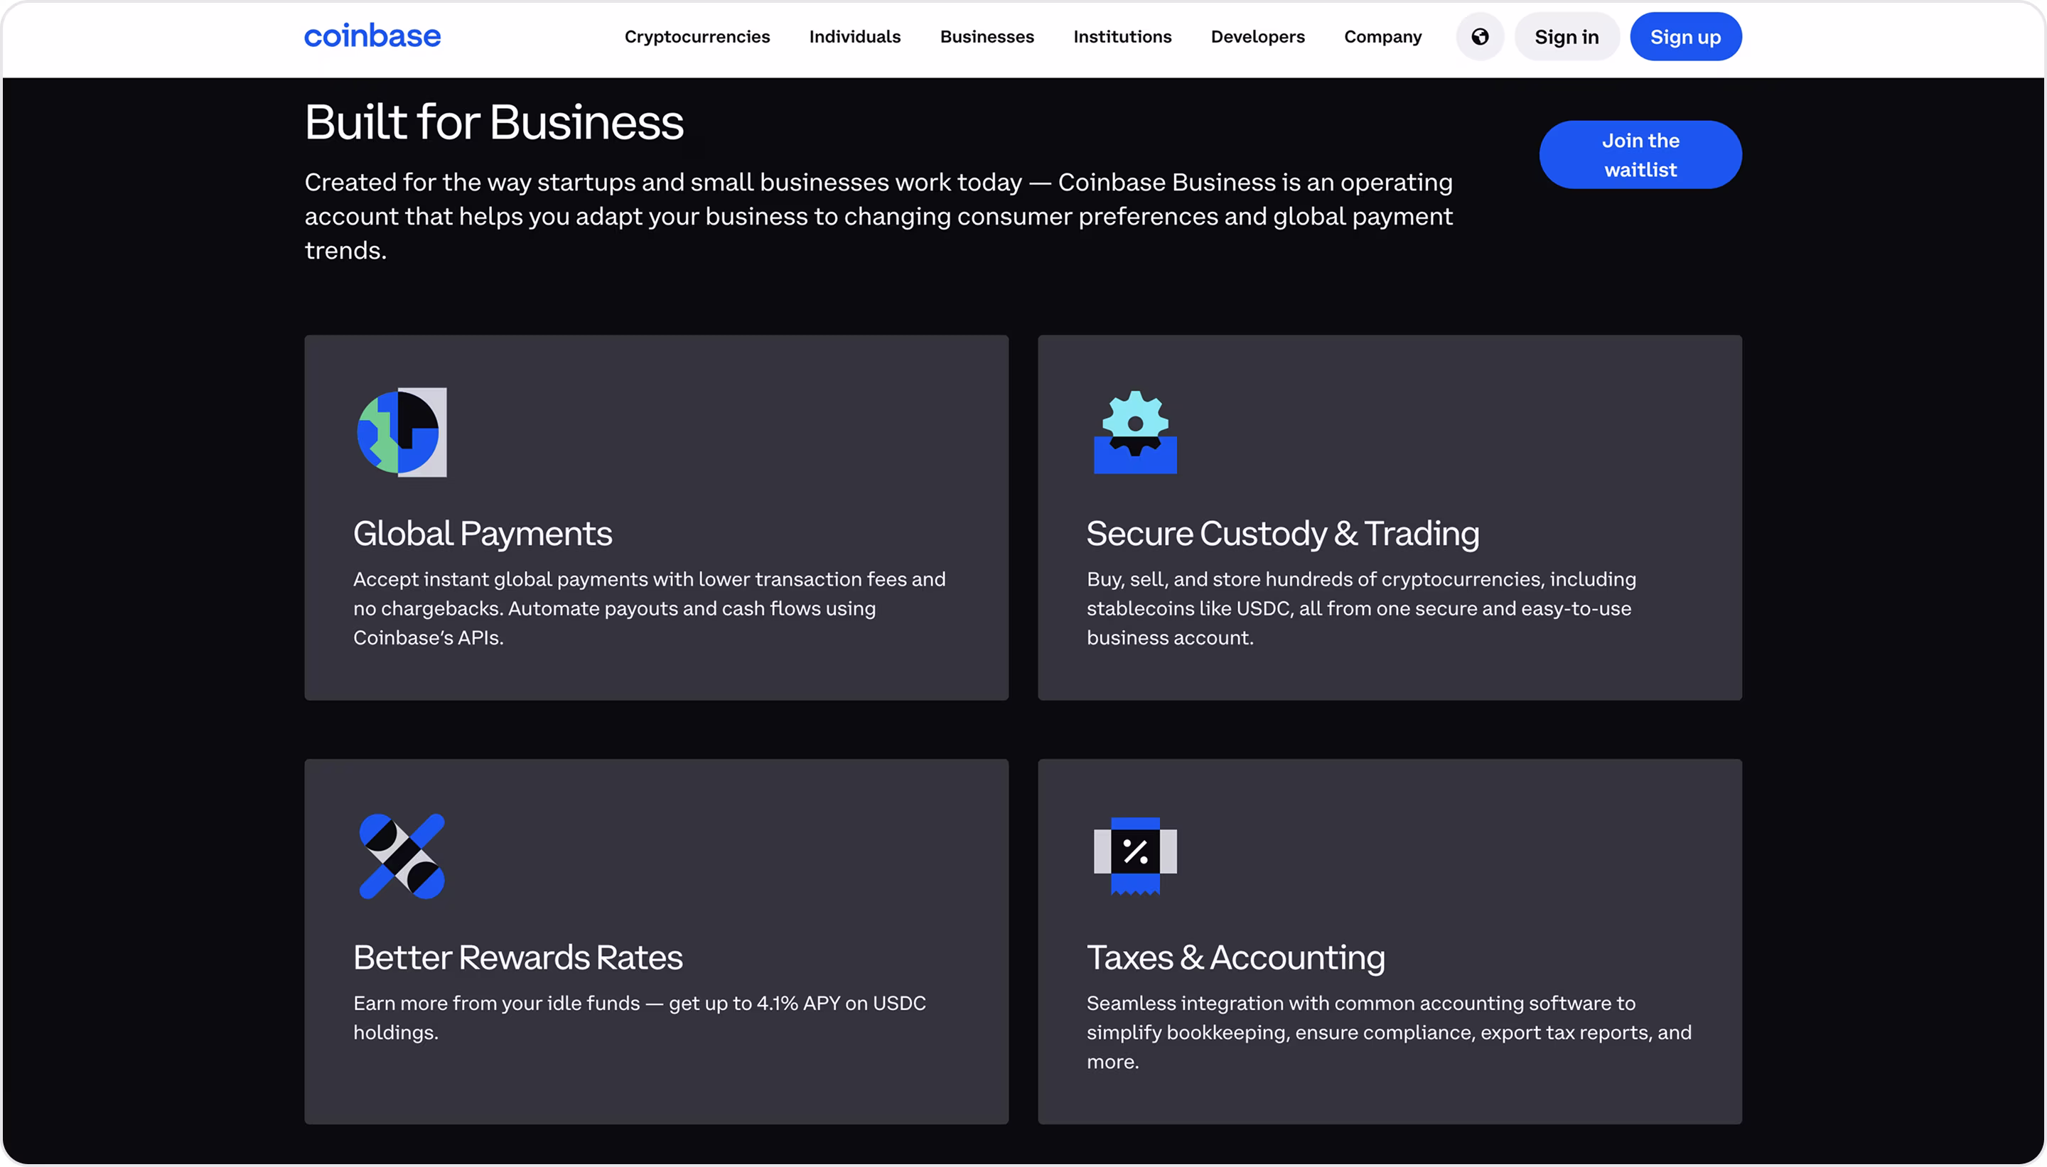Click the 'Earn more from your idle funds' text

pos(639,1018)
